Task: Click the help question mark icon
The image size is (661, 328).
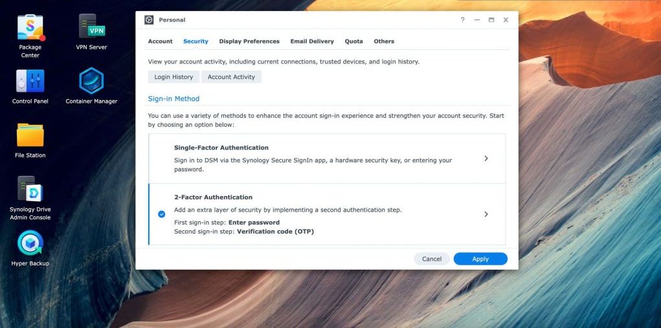Action: 462,20
